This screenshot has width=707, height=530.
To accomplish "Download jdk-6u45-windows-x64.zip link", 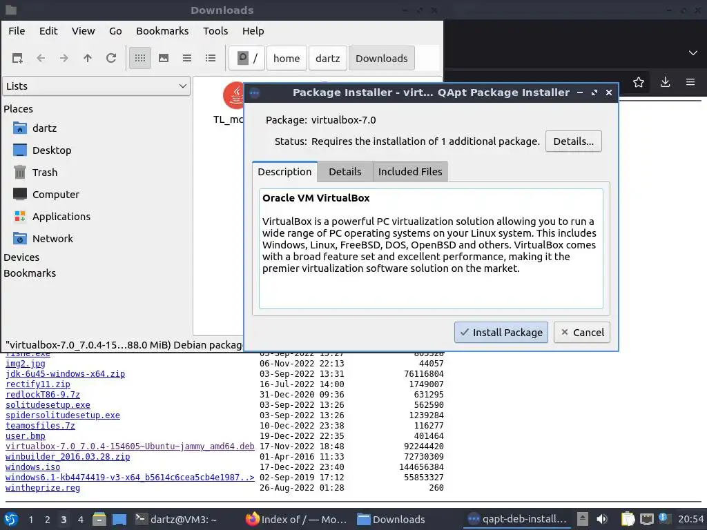I will 65,374.
